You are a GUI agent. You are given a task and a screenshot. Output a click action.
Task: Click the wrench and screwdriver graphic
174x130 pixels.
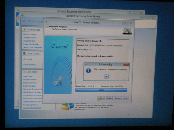(58, 81)
